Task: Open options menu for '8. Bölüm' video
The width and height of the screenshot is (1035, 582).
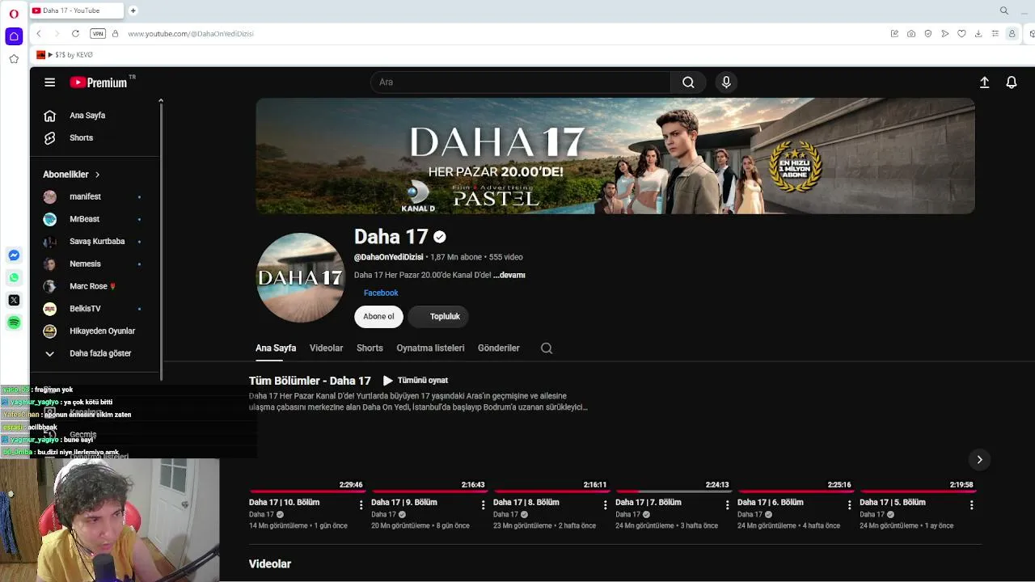Action: tap(606, 505)
